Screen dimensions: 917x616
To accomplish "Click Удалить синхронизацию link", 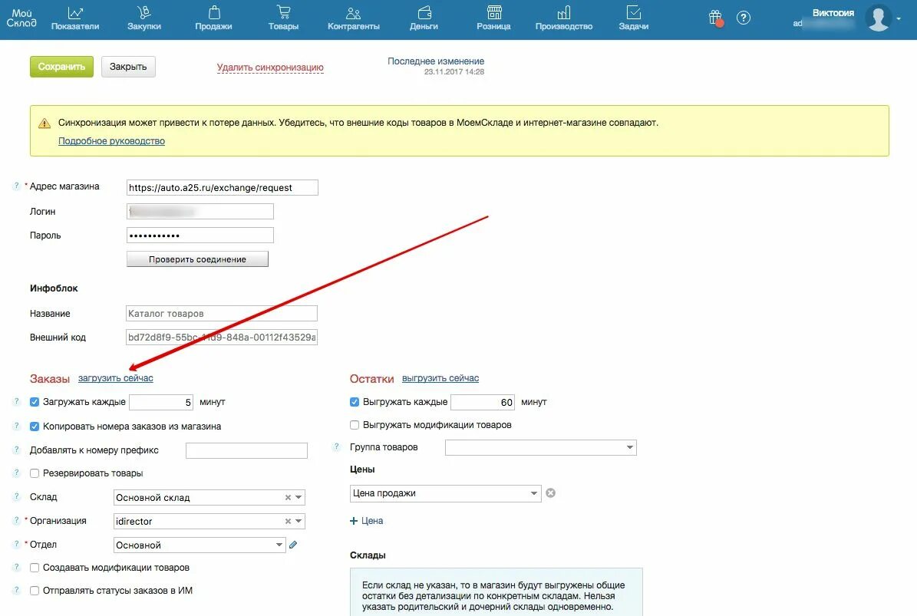I will click(x=270, y=68).
